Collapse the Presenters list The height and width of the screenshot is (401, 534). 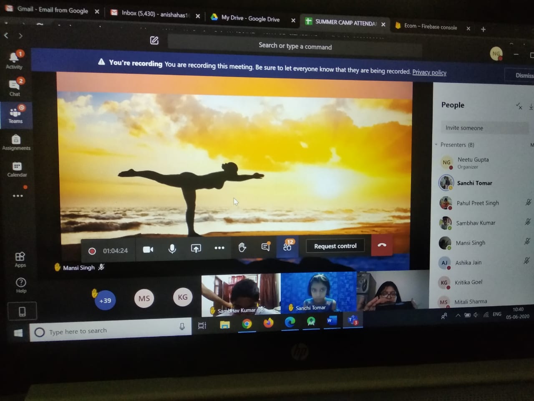tap(436, 145)
